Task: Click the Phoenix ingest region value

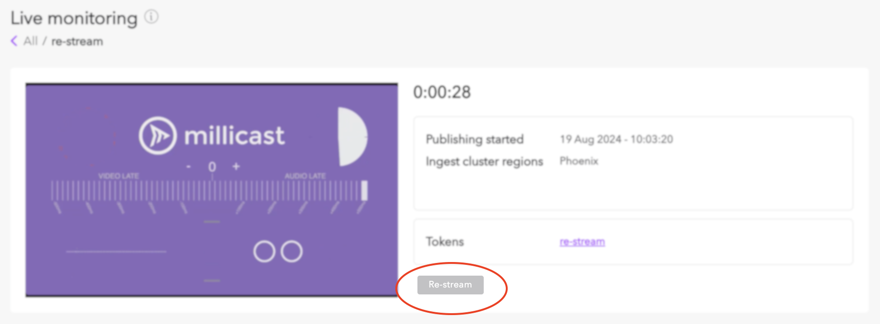Action: 579,161
